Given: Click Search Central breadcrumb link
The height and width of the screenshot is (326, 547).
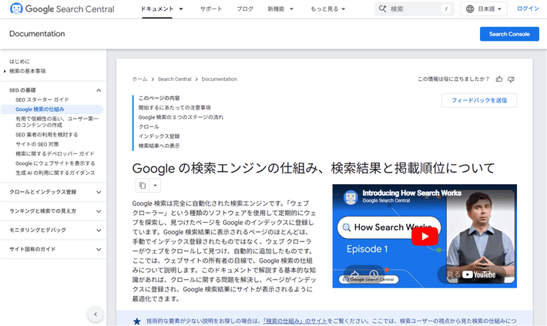Looking at the screenshot, I should 174,79.
